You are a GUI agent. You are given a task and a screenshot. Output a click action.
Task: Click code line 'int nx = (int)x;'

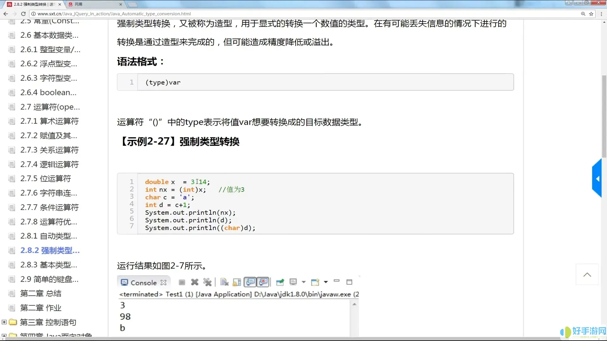click(x=175, y=189)
